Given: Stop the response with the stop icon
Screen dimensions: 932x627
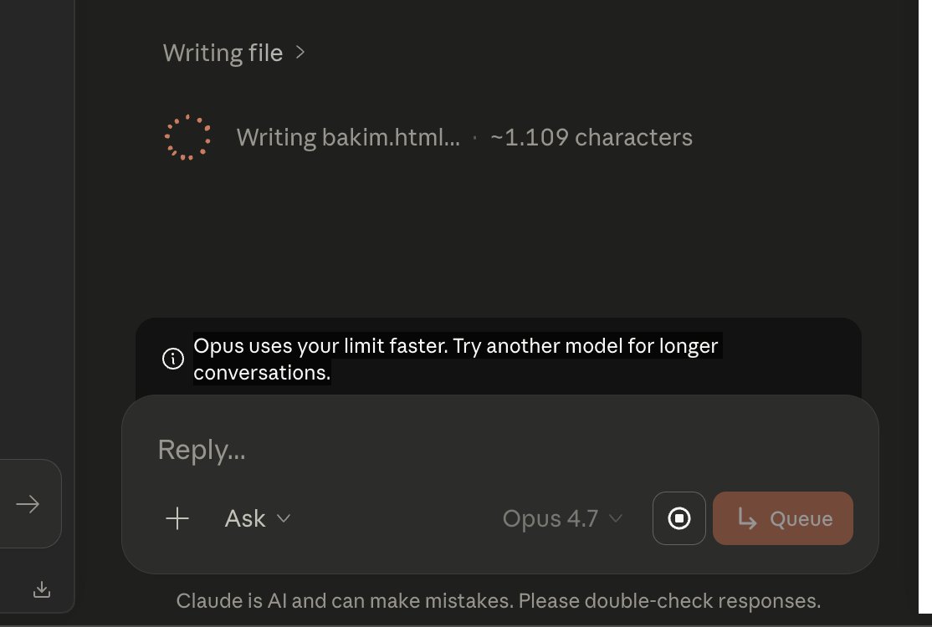Looking at the screenshot, I should [x=679, y=518].
